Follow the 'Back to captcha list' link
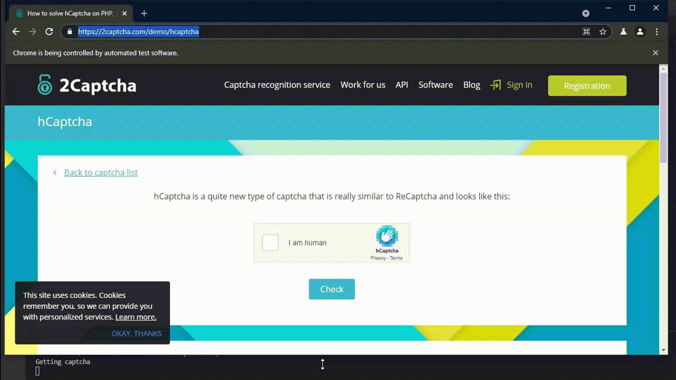The width and height of the screenshot is (676, 380). (x=101, y=172)
